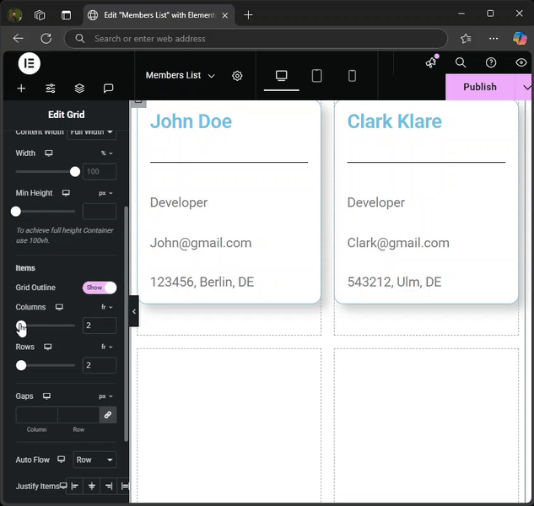
Task: Click the Rows slider handle
Action: [x=21, y=365]
